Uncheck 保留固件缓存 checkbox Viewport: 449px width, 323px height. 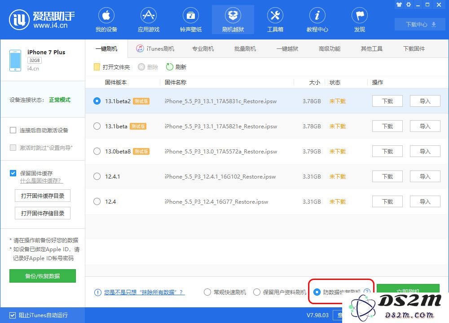pyautogui.click(x=13, y=173)
